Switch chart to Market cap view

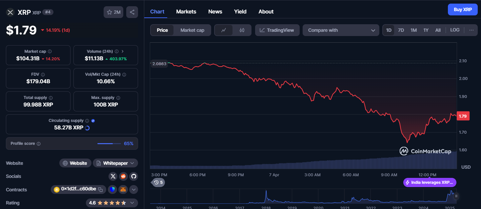tap(192, 30)
